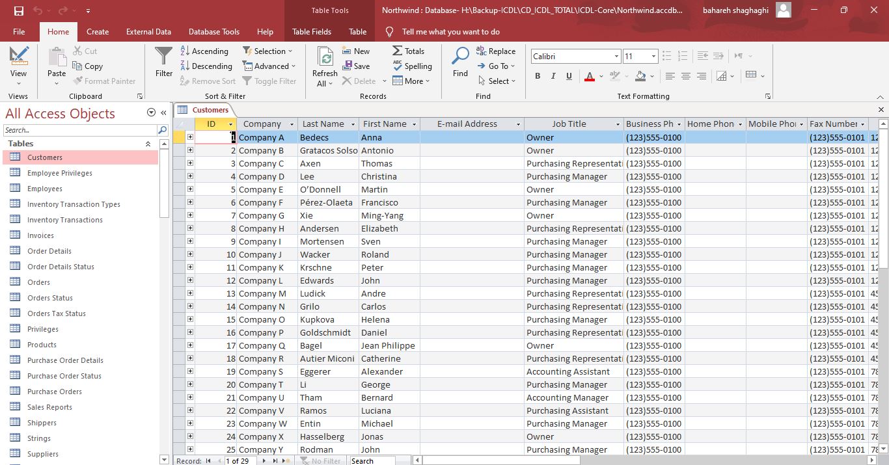Click the Find binoculars button
889x465 pixels.
460,62
